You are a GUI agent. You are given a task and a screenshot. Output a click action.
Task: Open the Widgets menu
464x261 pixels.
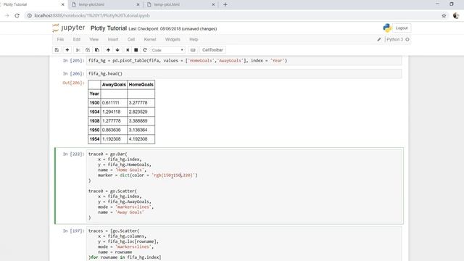click(173, 39)
